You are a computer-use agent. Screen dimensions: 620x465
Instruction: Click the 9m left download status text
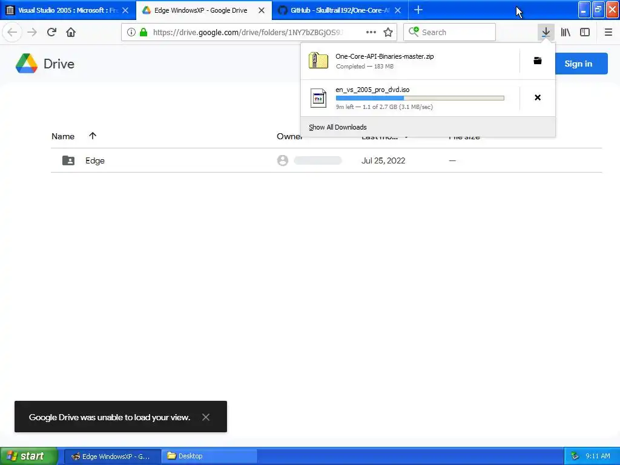click(384, 107)
